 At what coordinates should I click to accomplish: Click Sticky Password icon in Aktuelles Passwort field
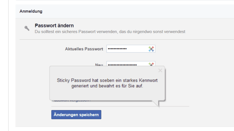(x=151, y=49)
